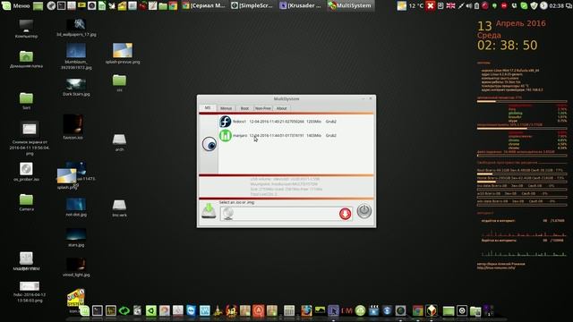Open the calculator icon in the dock
The width and height of the screenshot is (573, 322).
[x=288, y=310]
